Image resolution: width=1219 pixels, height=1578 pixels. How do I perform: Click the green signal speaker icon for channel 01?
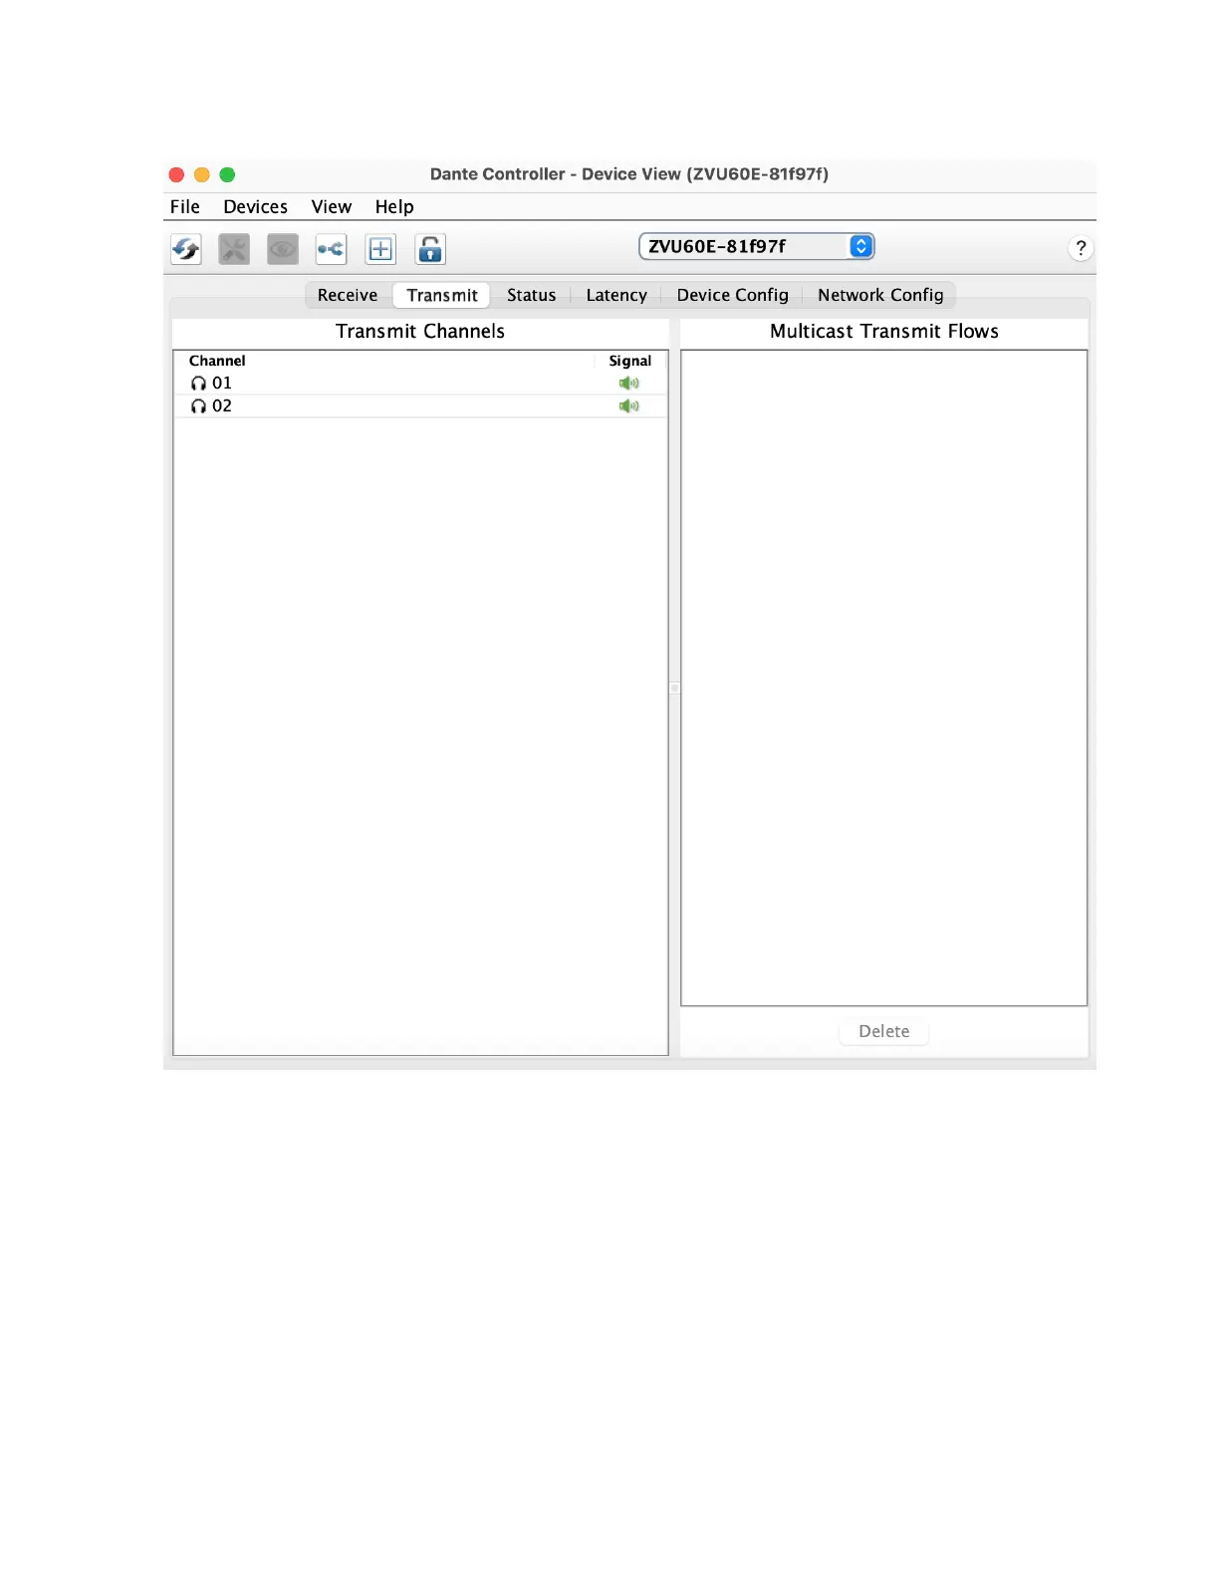pos(628,384)
